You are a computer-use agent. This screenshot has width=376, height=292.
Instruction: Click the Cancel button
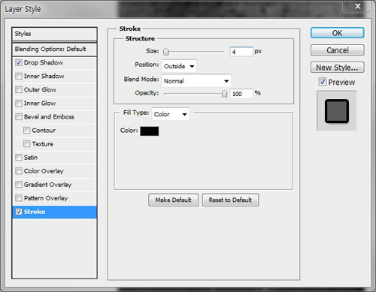pos(337,50)
